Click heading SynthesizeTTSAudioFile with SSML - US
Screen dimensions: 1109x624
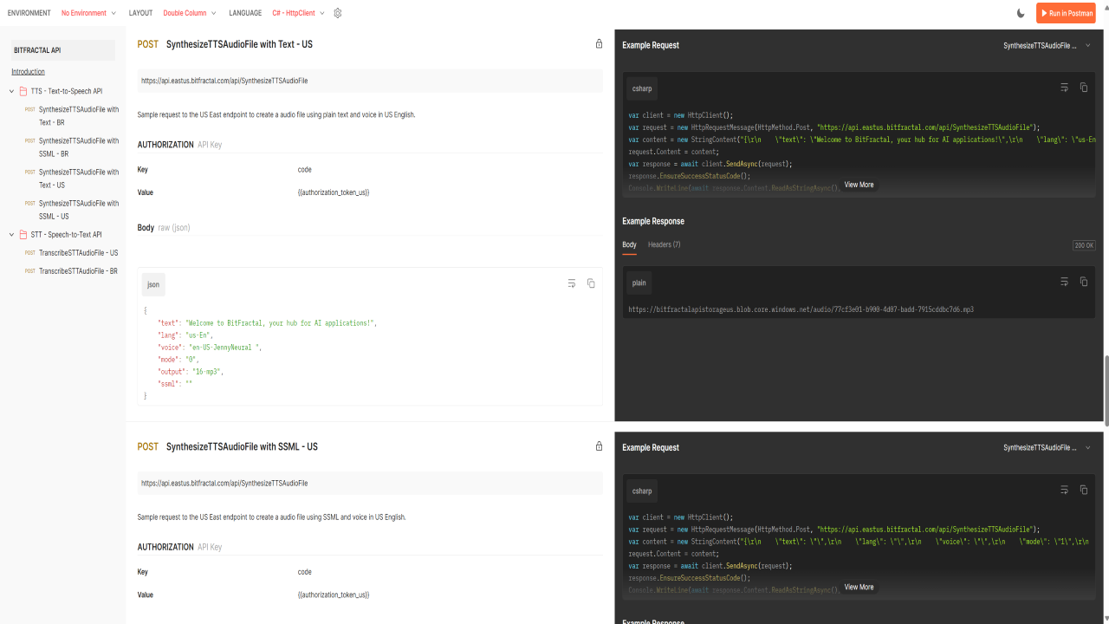(242, 446)
